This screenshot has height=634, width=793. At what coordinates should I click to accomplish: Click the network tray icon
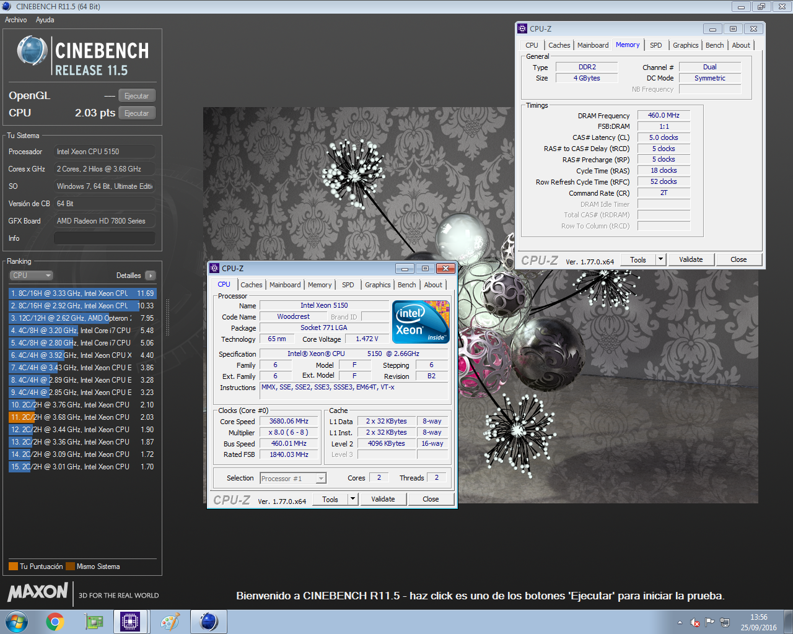[725, 622]
